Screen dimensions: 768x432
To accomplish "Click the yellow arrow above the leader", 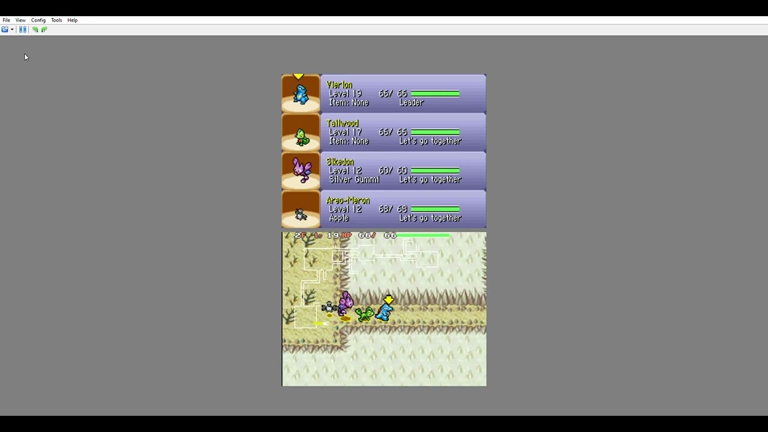I will [389, 299].
